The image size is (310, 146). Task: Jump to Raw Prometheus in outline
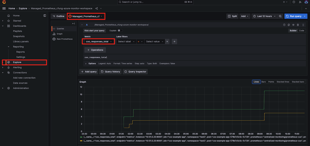click(x=65, y=39)
